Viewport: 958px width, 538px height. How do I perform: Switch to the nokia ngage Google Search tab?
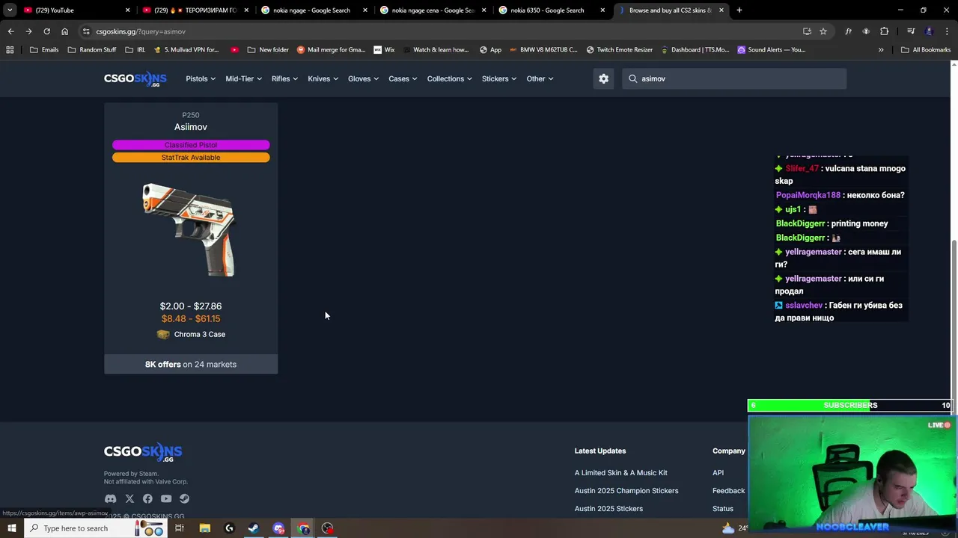[314, 10]
